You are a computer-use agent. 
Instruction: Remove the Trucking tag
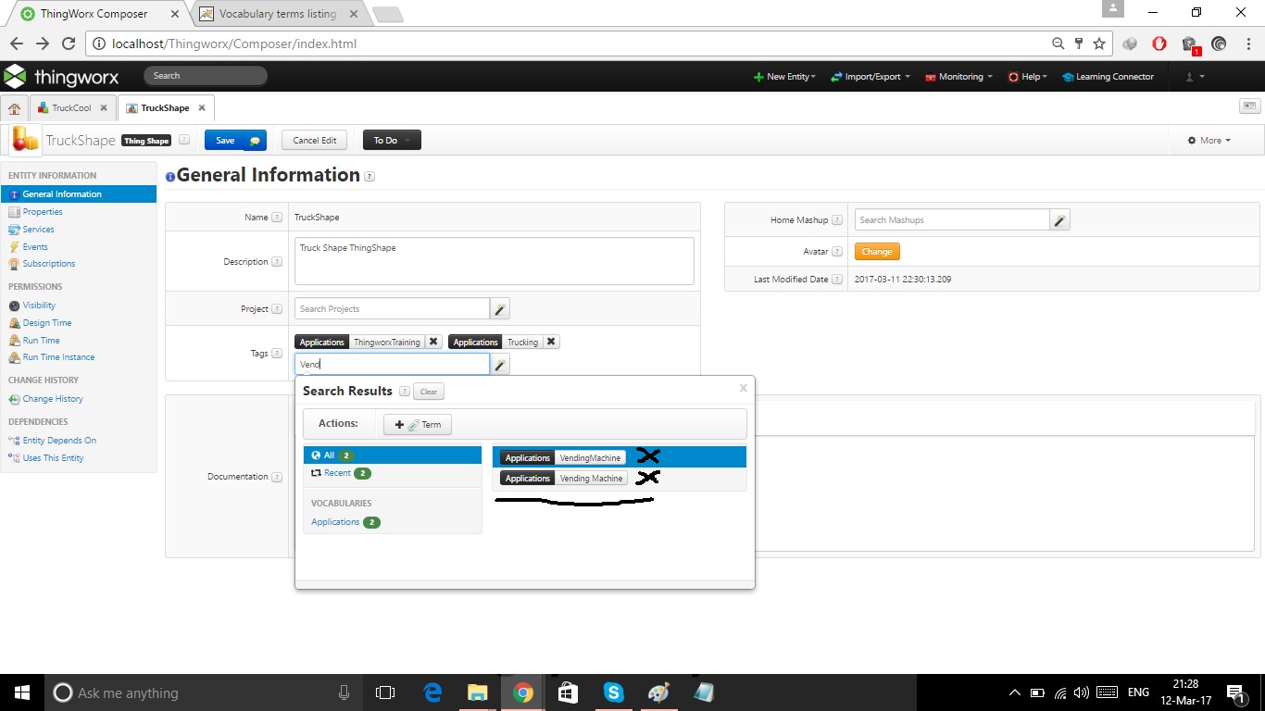click(551, 342)
